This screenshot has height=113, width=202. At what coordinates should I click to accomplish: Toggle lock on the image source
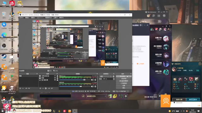[57, 78]
